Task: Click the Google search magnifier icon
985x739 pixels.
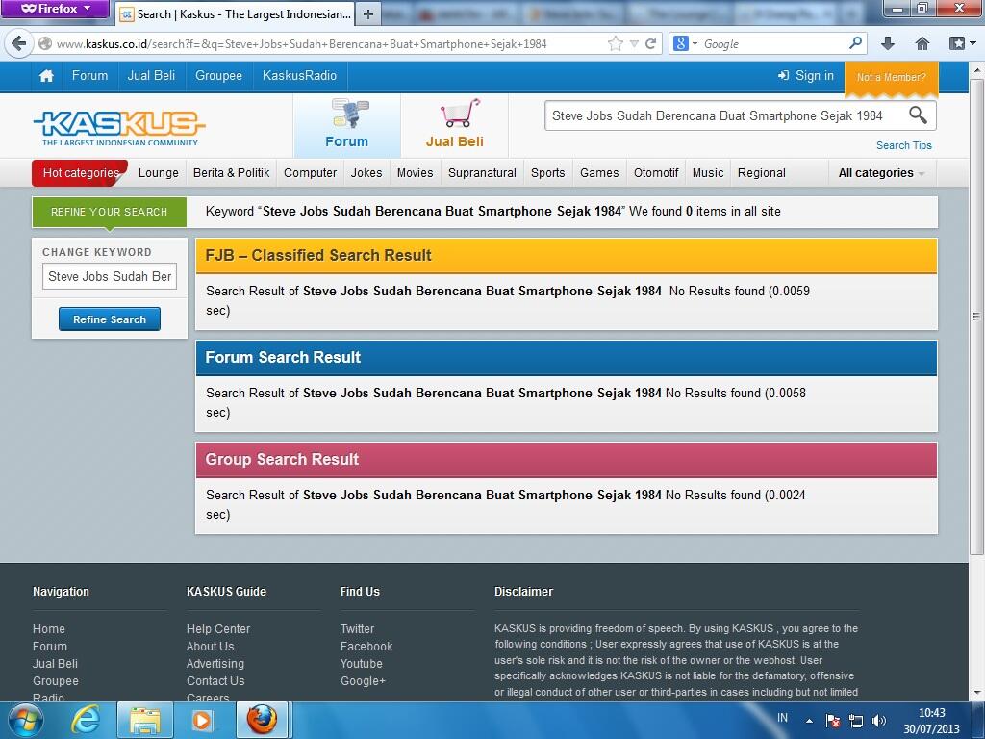Action: (x=855, y=43)
